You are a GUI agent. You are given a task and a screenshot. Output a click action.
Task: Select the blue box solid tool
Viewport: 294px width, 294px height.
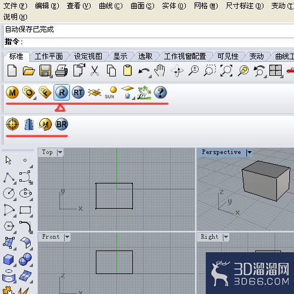[x=8, y=259]
